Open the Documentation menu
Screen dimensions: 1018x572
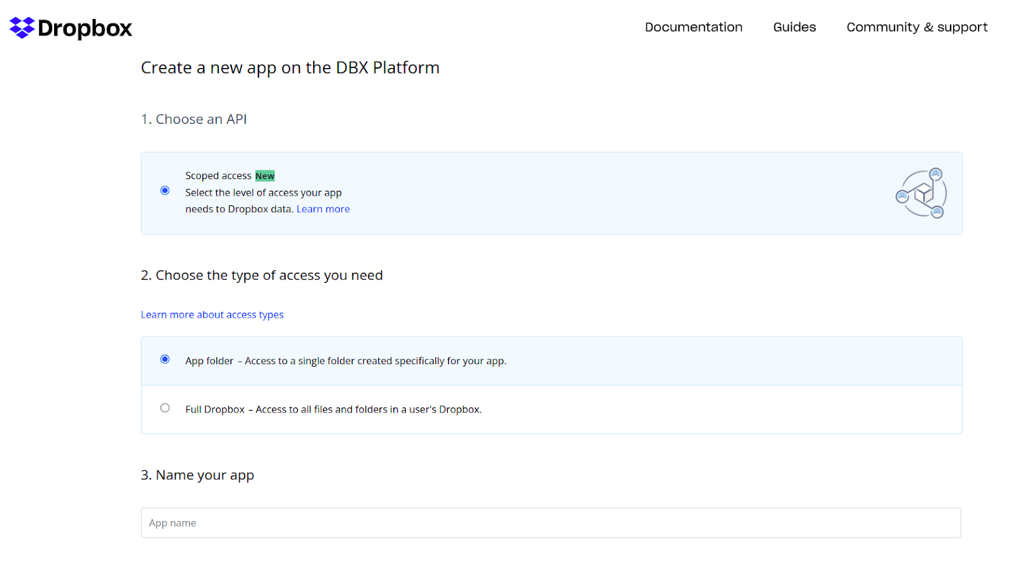[693, 27]
